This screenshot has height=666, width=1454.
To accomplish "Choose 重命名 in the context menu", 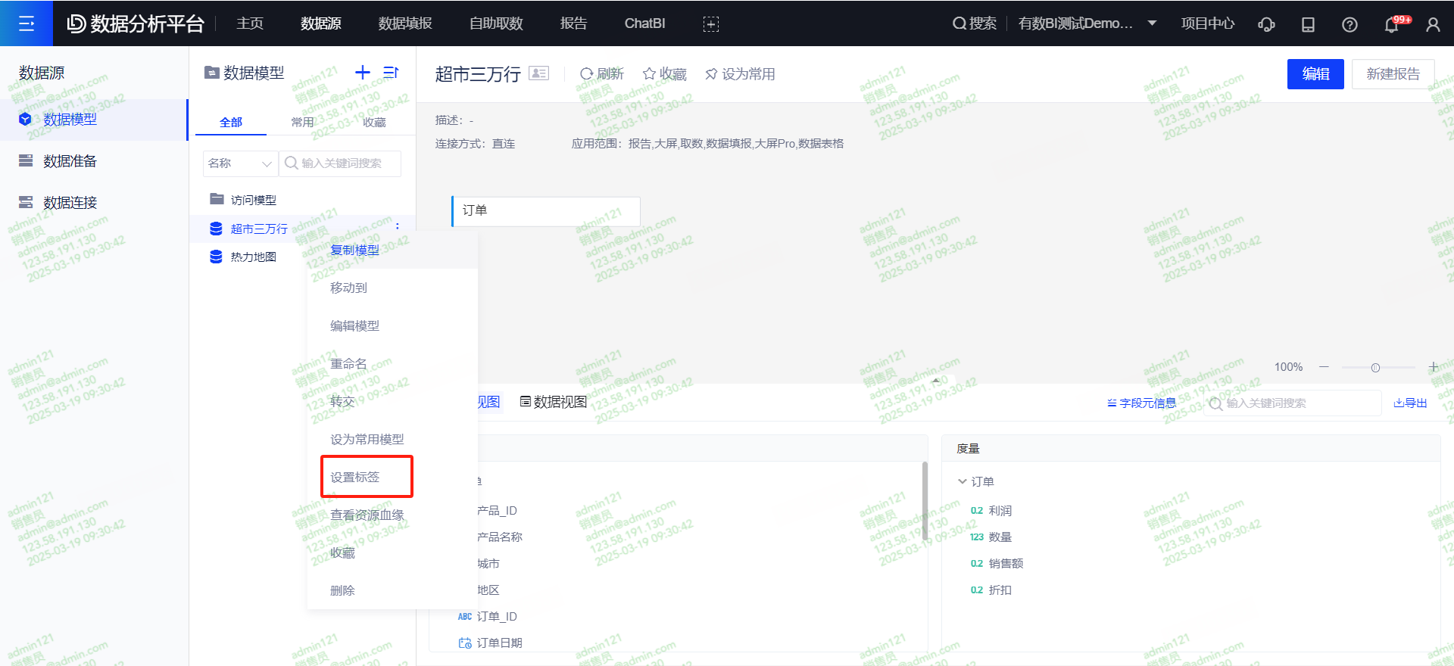I will (x=348, y=363).
